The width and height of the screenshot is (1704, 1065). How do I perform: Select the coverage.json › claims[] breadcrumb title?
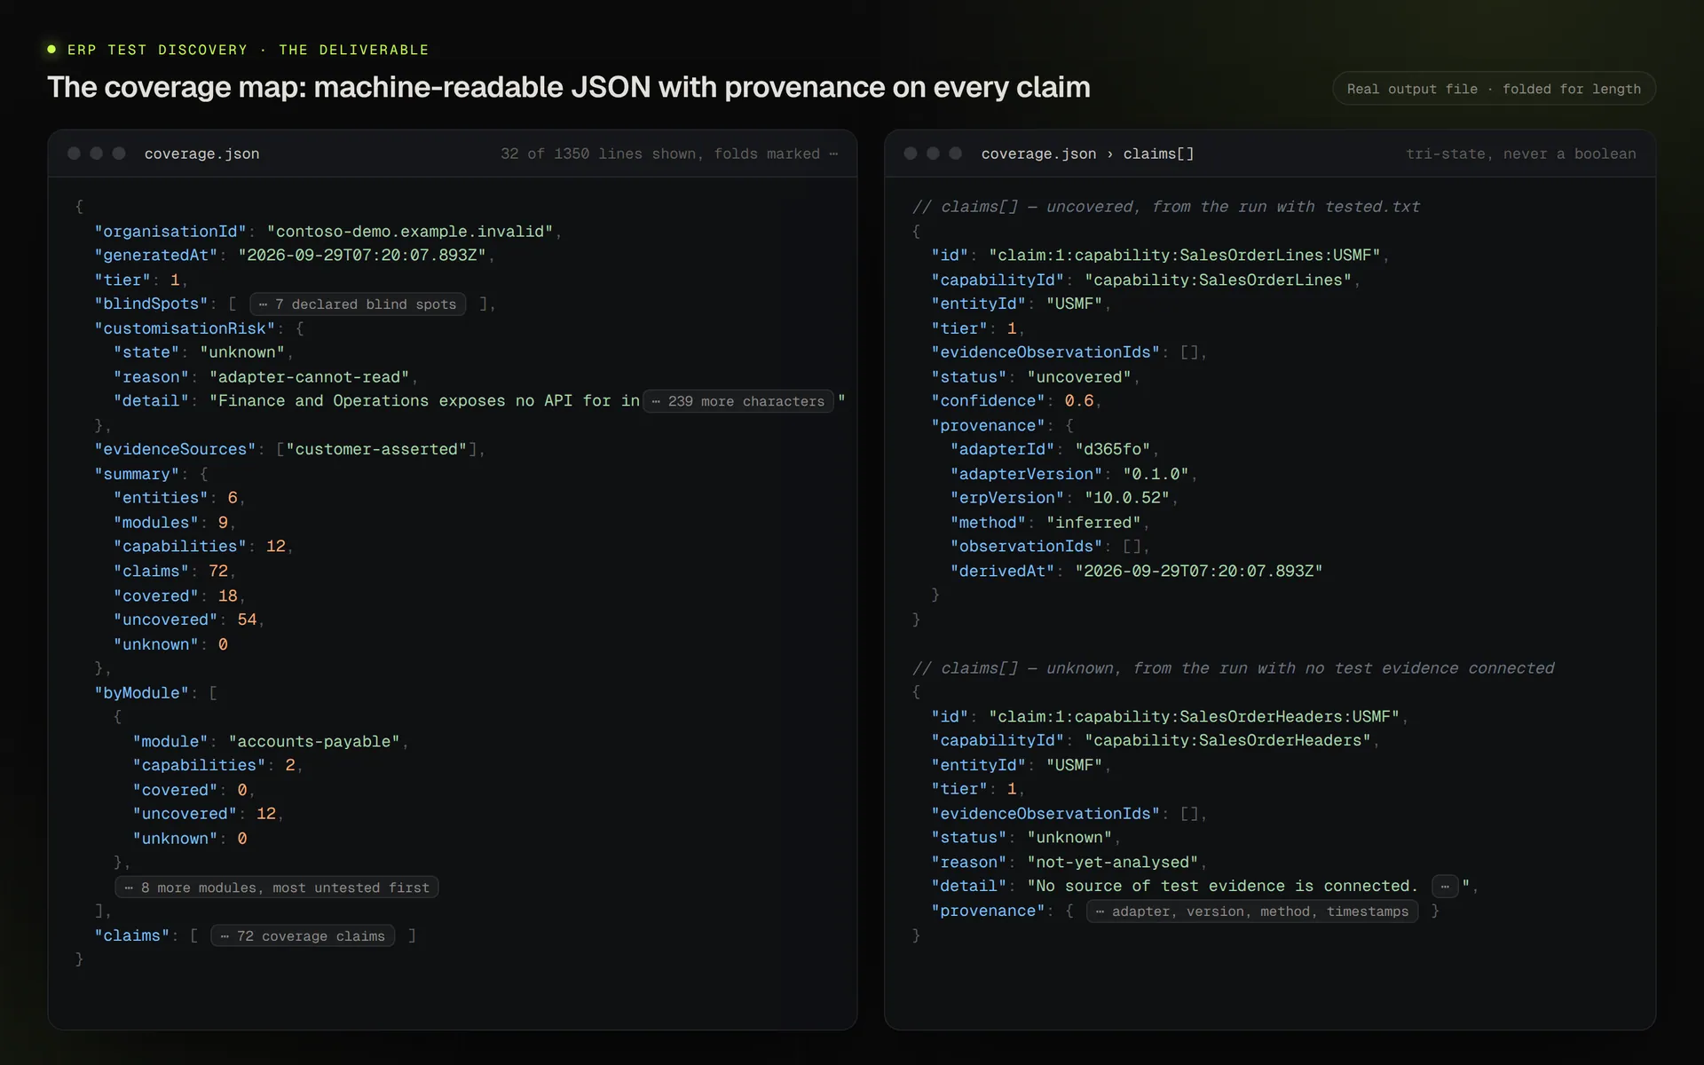[1087, 154]
